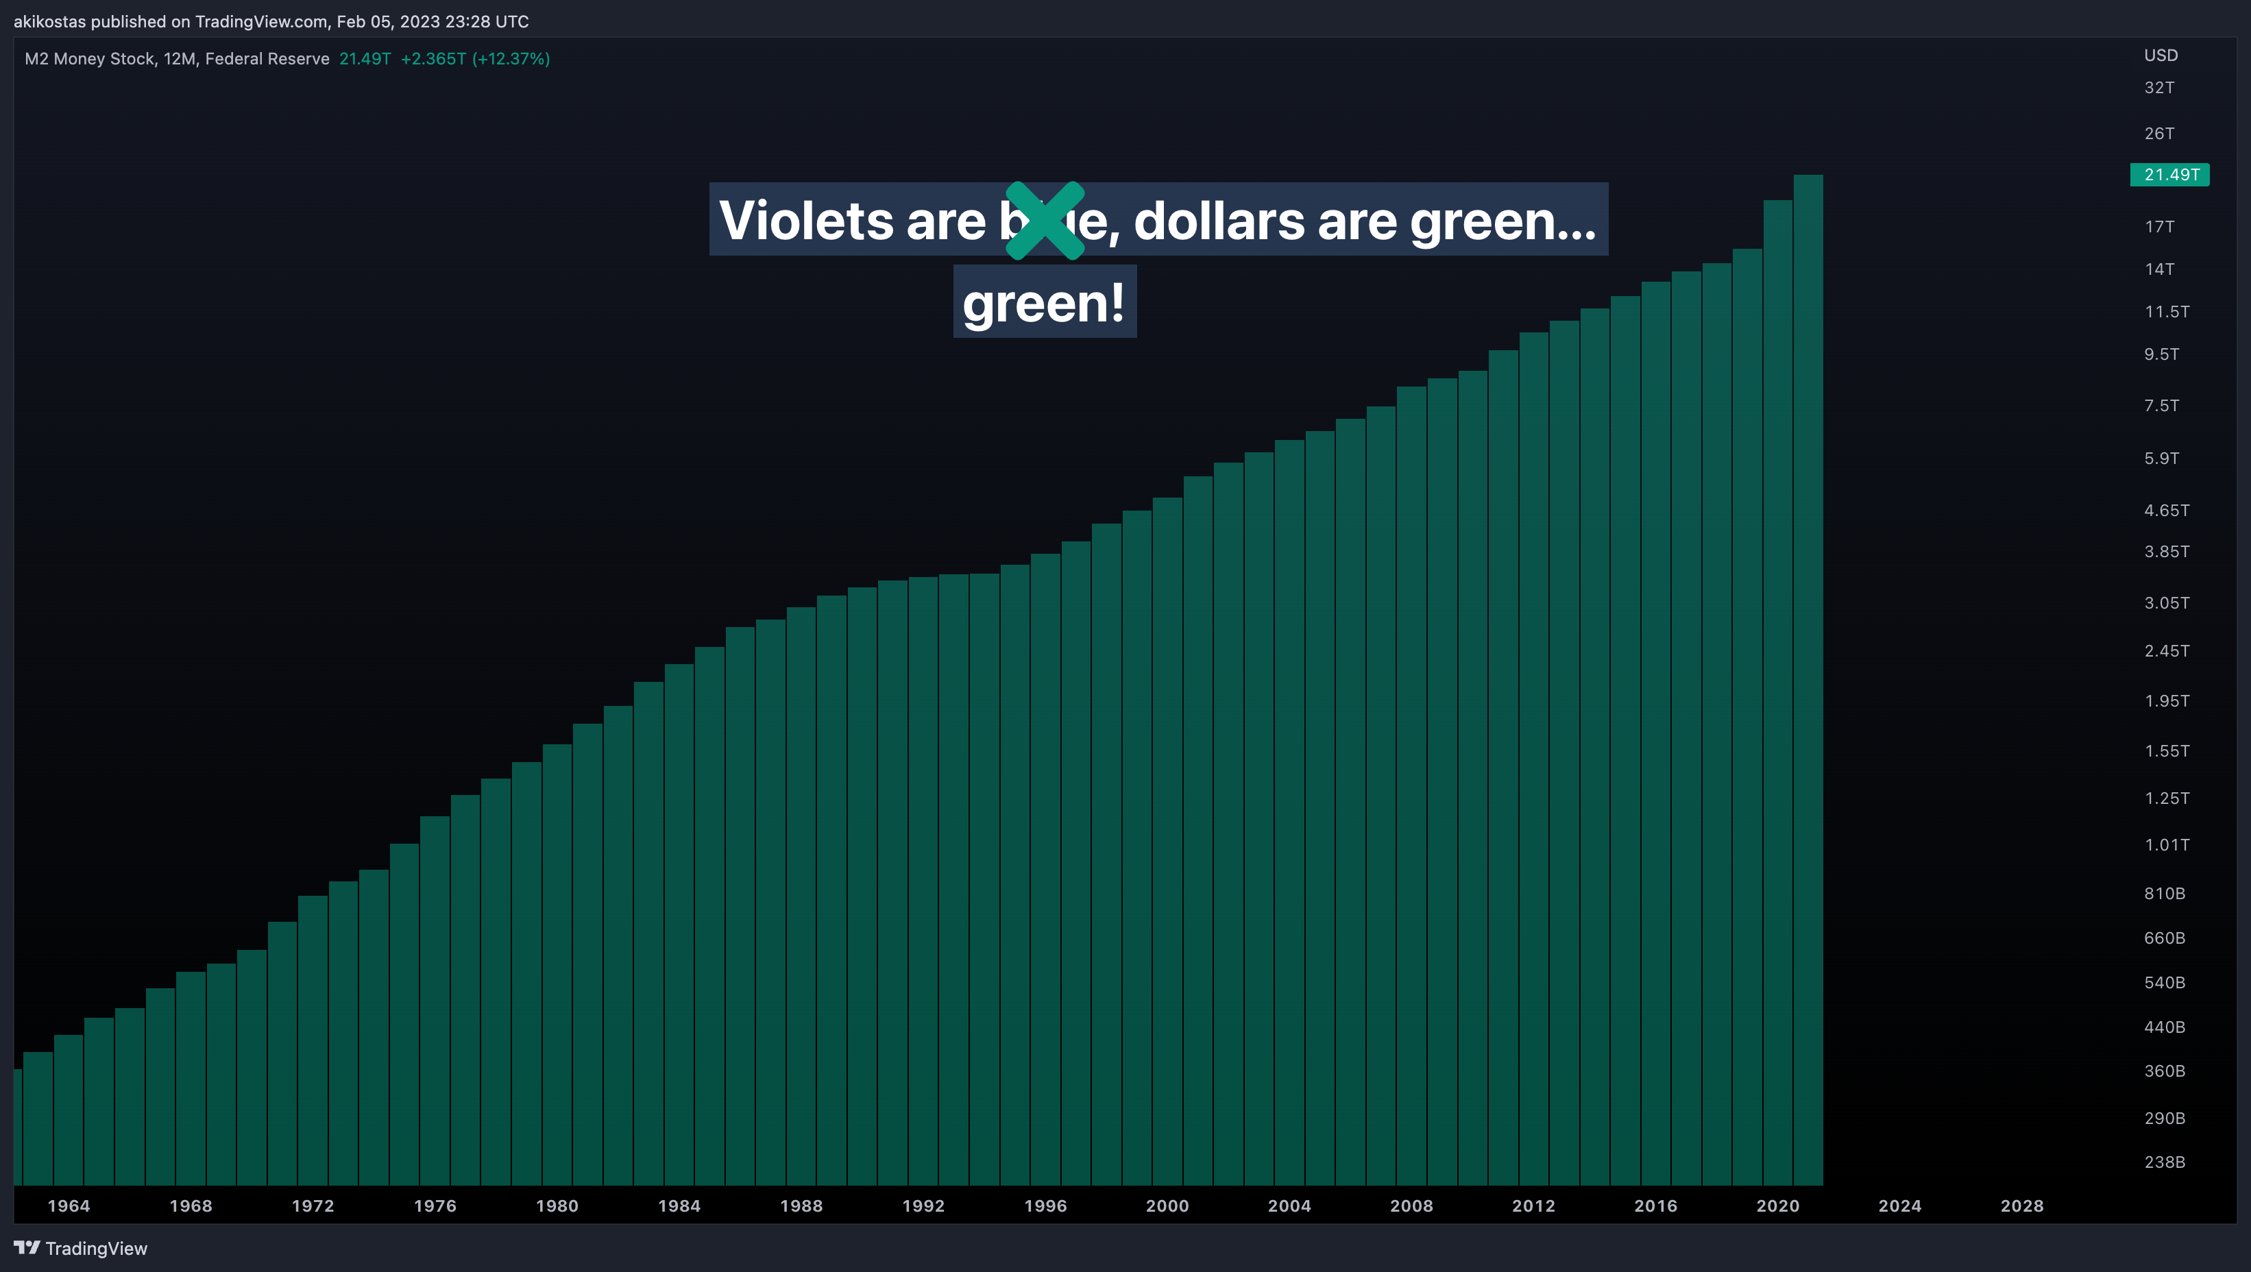Click the 'green!' text box
The width and height of the screenshot is (2251, 1272).
click(x=1044, y=302)
